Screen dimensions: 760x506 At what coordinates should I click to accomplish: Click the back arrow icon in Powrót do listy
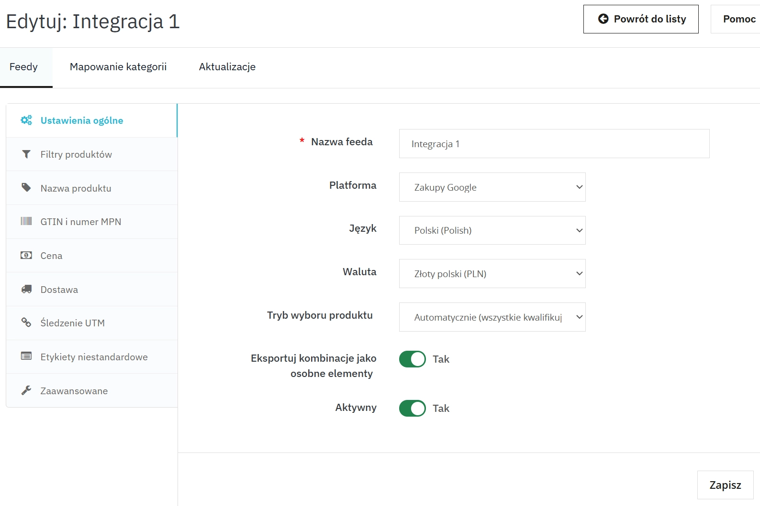pyautogui.click(x=604, y=19)
